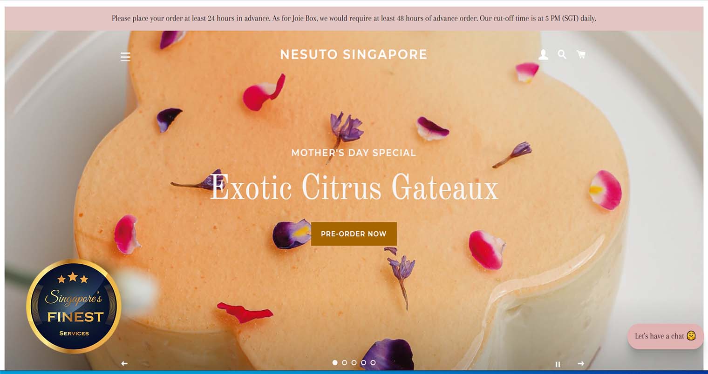Image resolution: width=708 pixels, height=374 pixels.
Task: Click the advance order announcement bar
Action: point(354,19)
